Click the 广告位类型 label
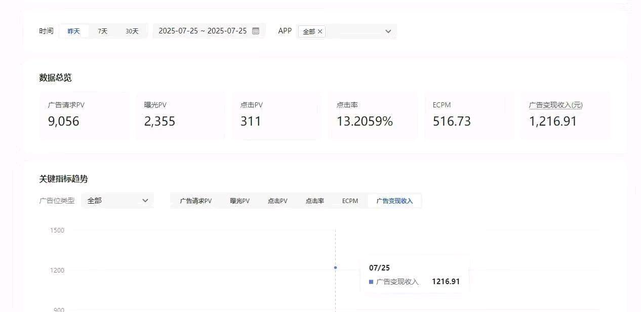The image size is (641, 312). click(x=57, y=201)
